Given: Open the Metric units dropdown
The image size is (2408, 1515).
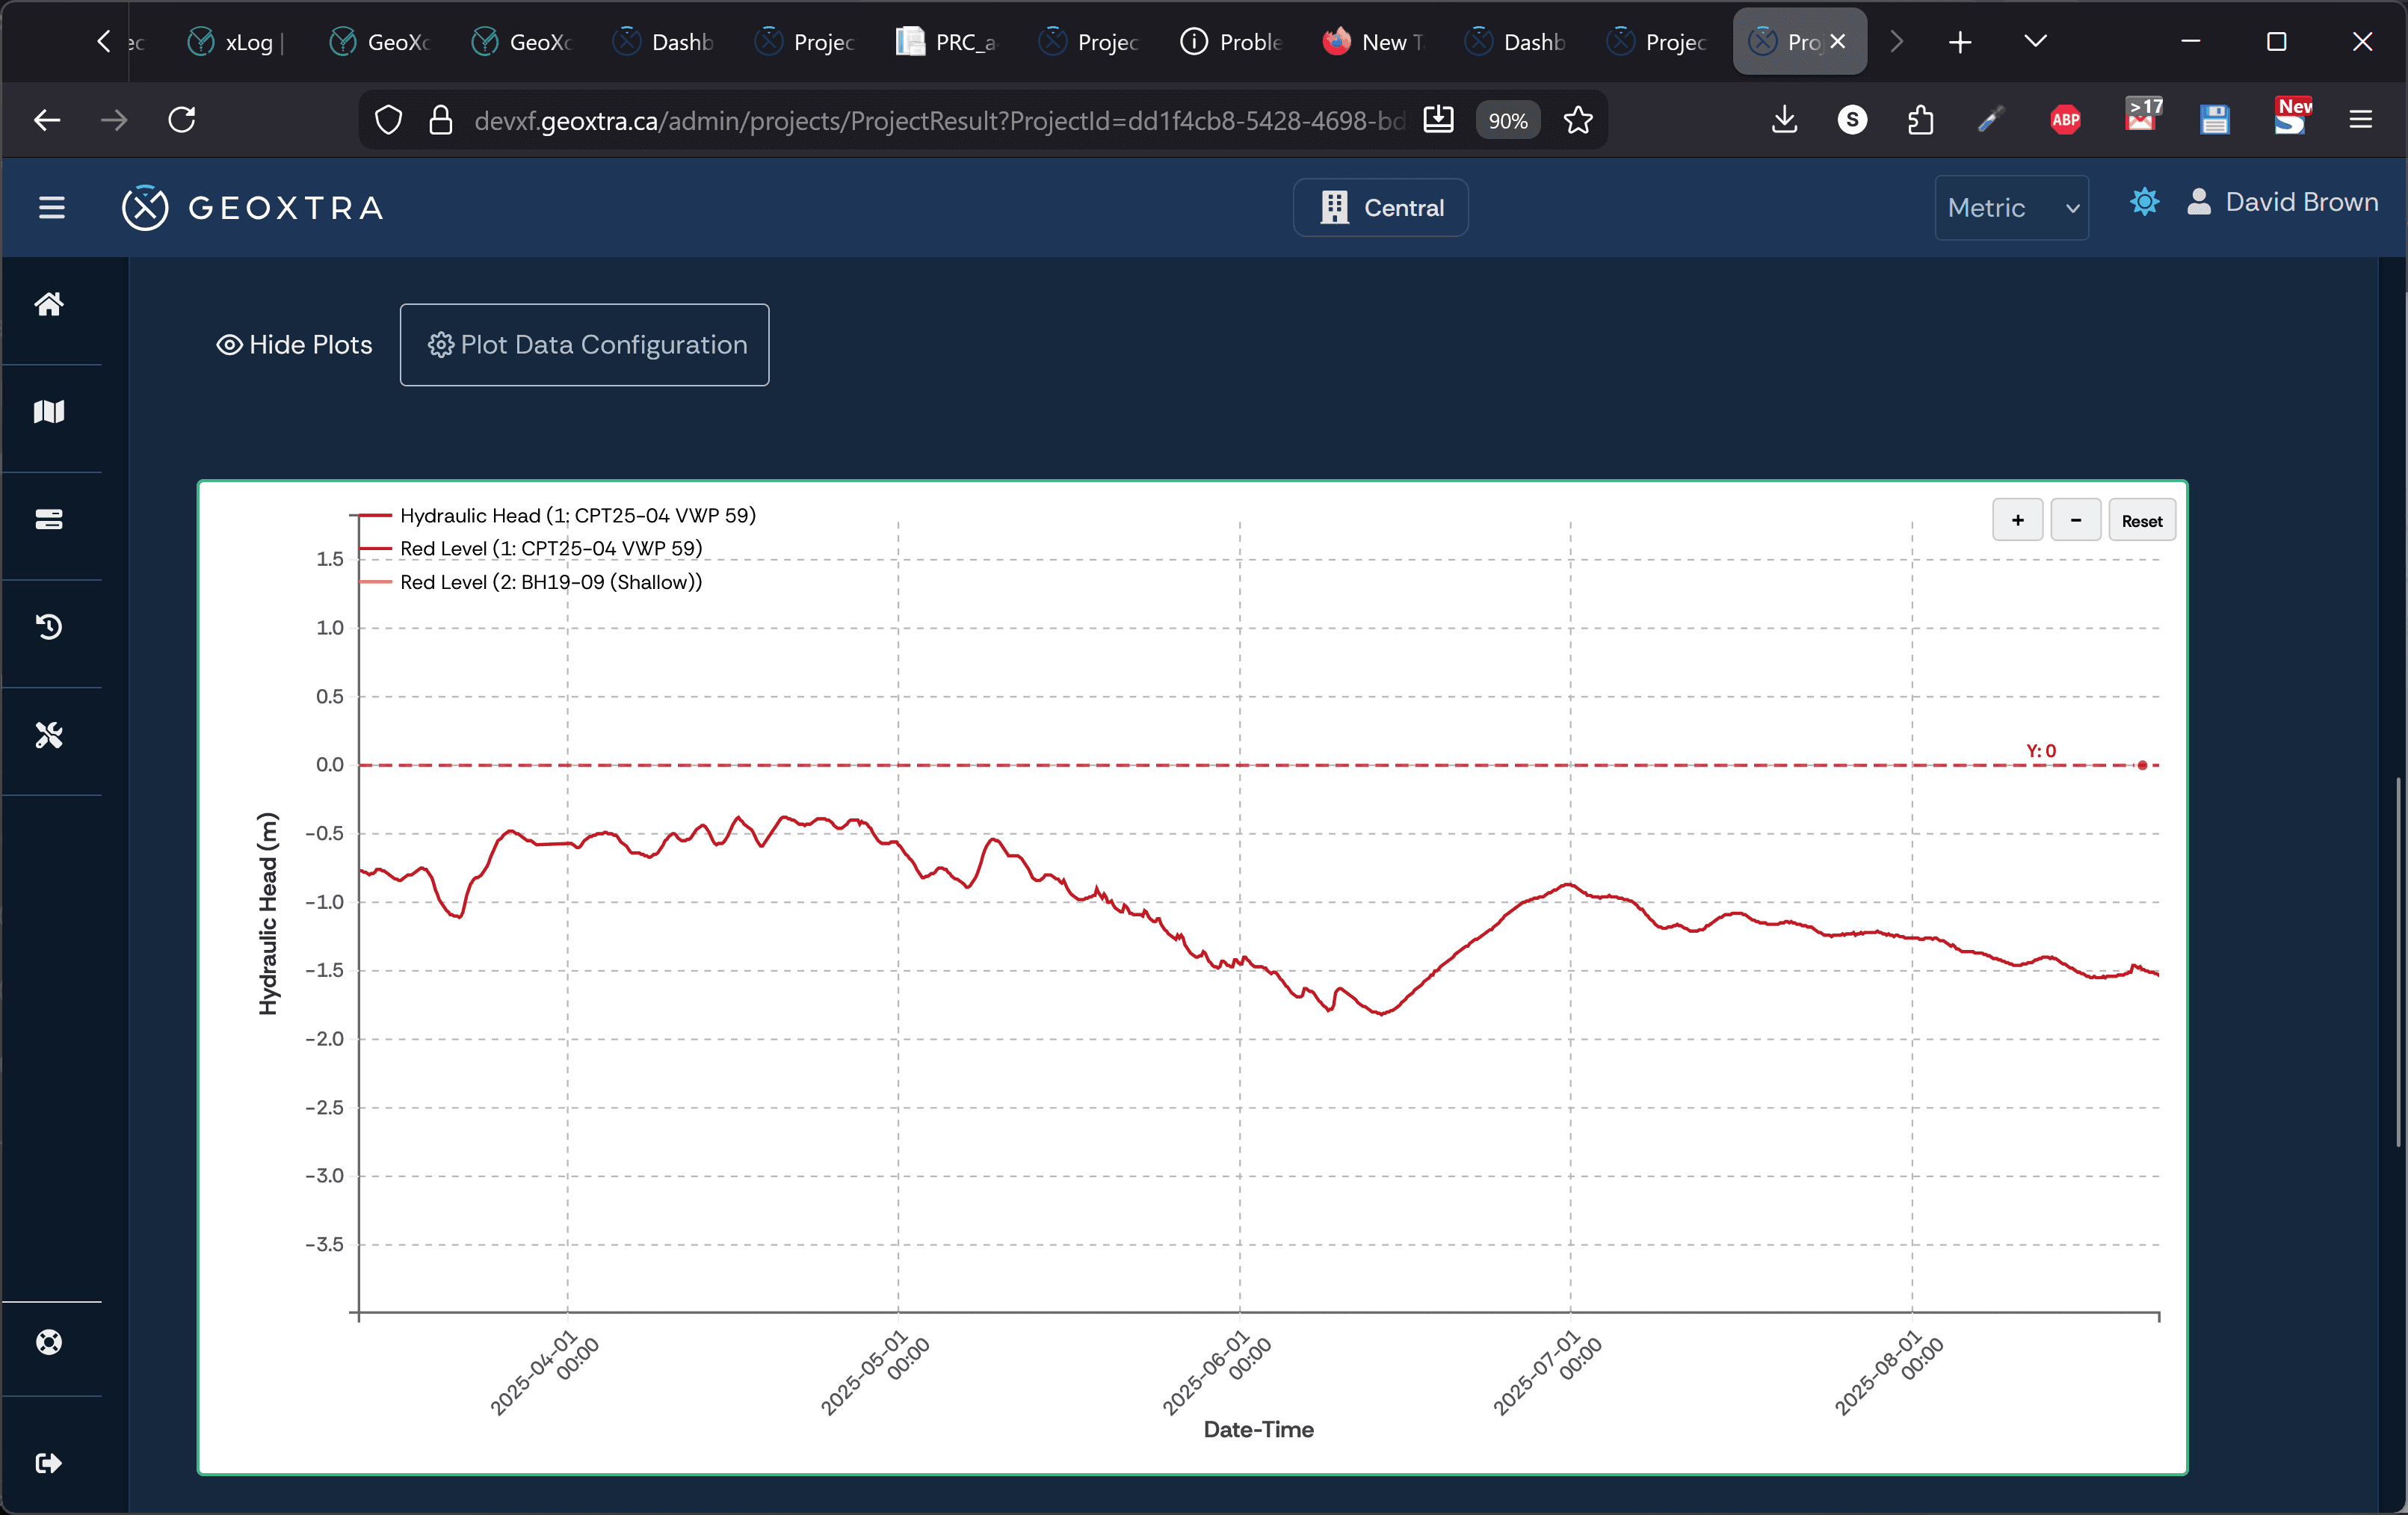Looking at the screenshot, I should point(2011,208).
